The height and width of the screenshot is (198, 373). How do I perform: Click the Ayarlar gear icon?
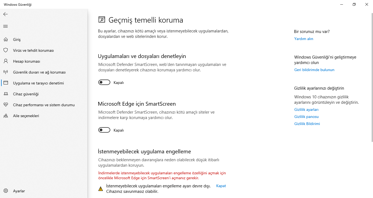pos(5,191)
